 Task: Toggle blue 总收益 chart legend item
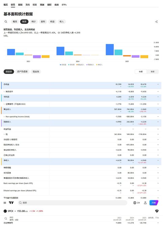click(x=63, y=65)
